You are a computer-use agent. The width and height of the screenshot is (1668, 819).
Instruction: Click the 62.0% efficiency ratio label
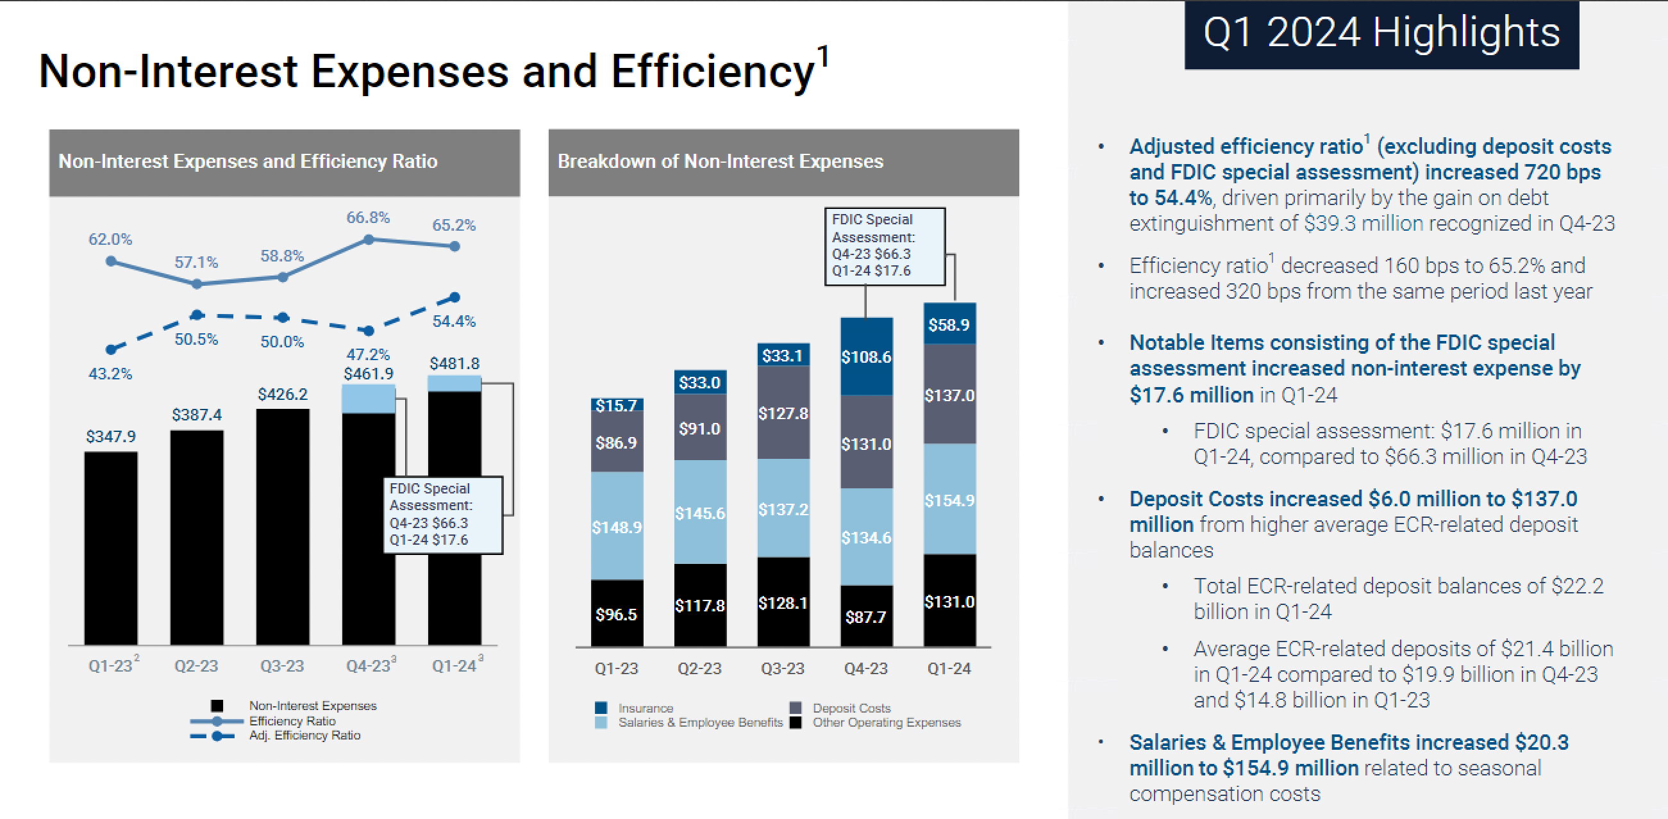point(110,239)
